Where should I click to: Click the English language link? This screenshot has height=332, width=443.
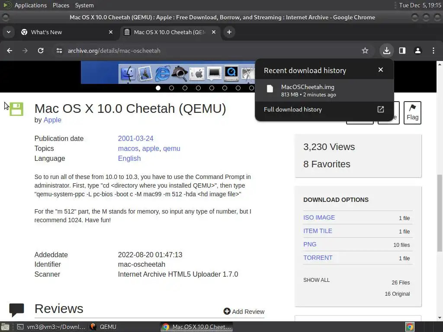coord(129,158)
